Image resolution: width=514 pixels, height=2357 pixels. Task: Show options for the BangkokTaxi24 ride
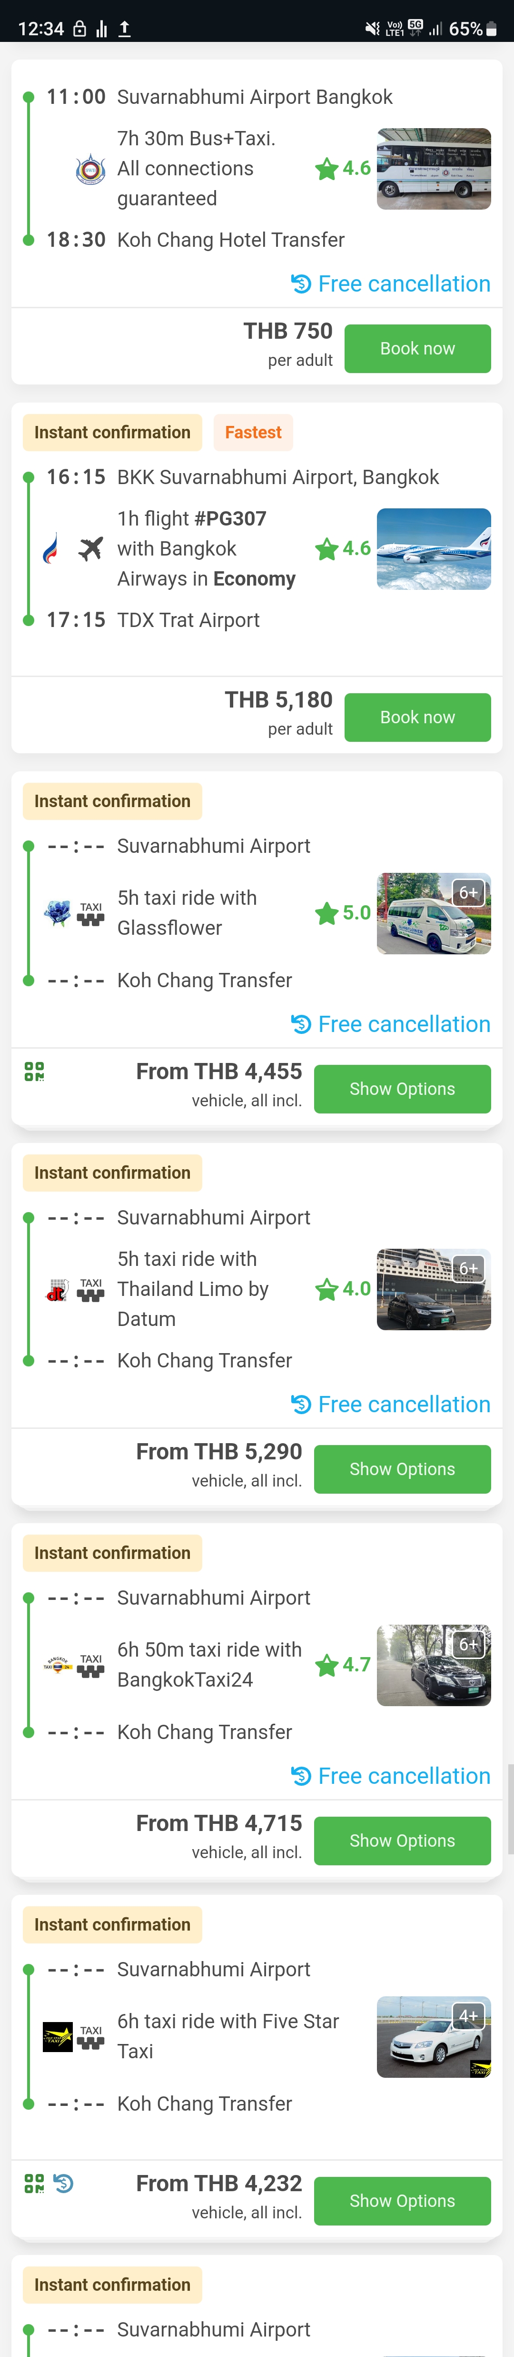coord(402,1840)
